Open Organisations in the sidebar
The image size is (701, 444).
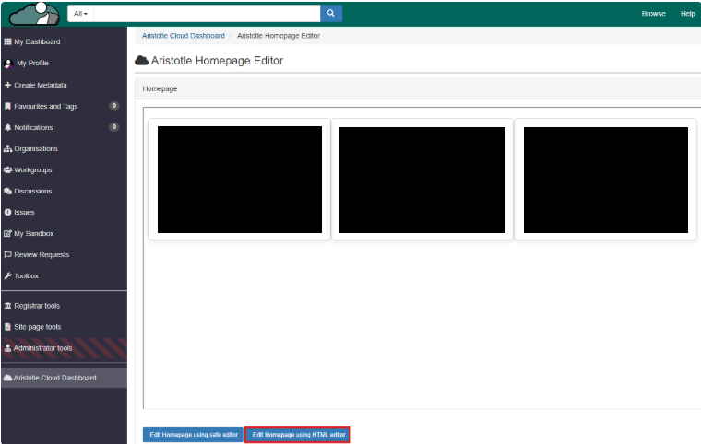(x=35, y=148)
